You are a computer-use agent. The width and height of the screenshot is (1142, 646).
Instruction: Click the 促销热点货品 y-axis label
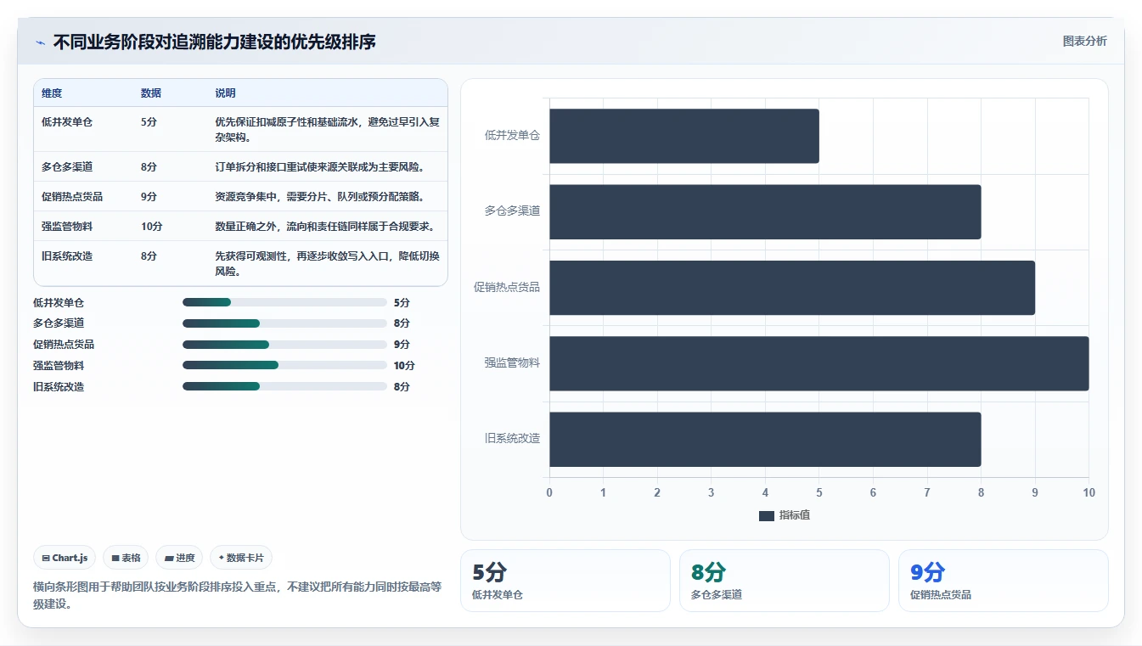click(507, 287)
